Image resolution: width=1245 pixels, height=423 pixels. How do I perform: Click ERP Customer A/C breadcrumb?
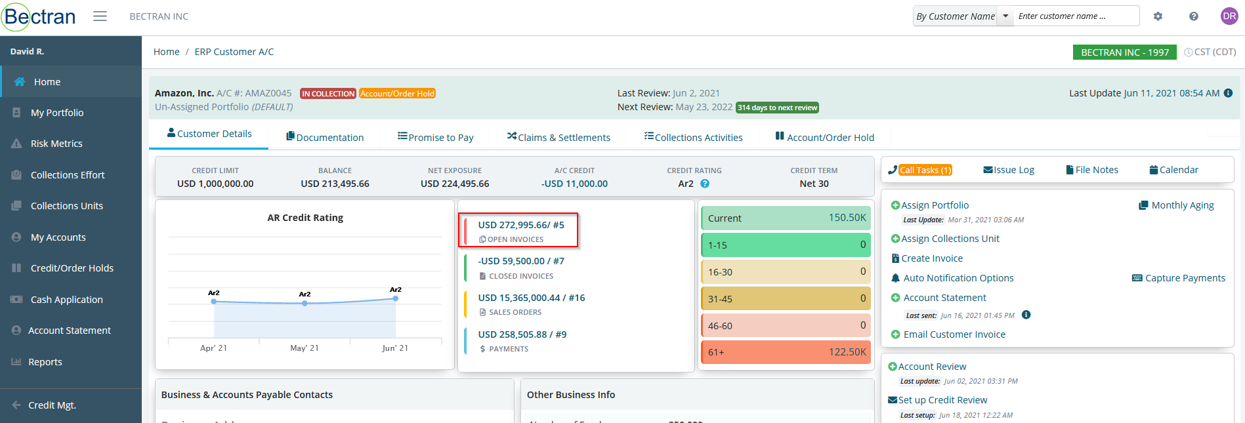coord(234,52)
